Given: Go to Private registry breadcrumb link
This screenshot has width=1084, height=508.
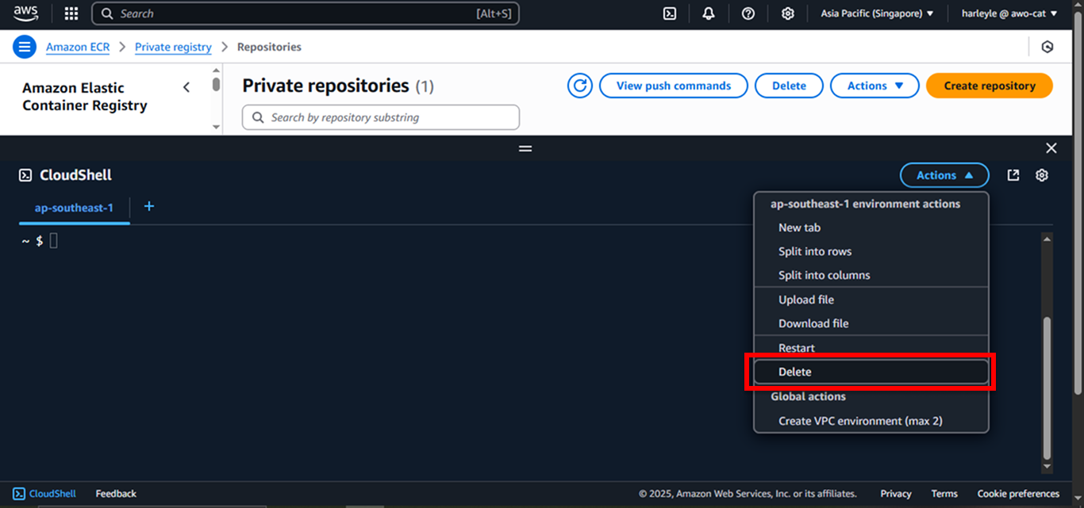Looking at the screenshot, I should [x=173, y=47].
